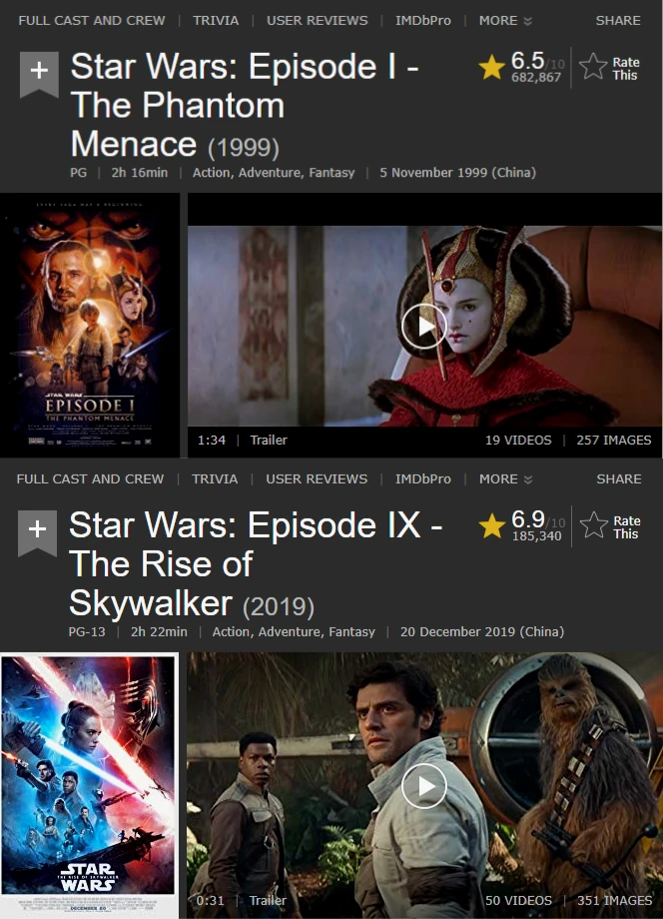View the 351 IMAGES link
The width and height of the screenshot is (663, 919).
click(x=614, y=900)
